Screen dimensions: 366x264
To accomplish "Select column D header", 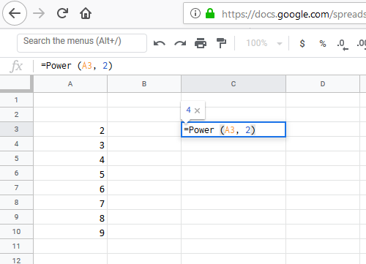I will coord(323,84).
